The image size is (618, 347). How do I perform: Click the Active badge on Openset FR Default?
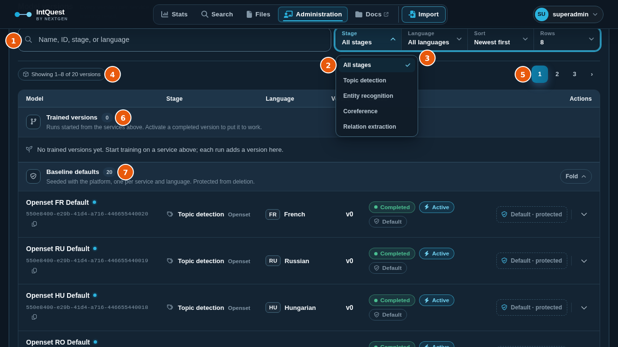pos(436,207)
